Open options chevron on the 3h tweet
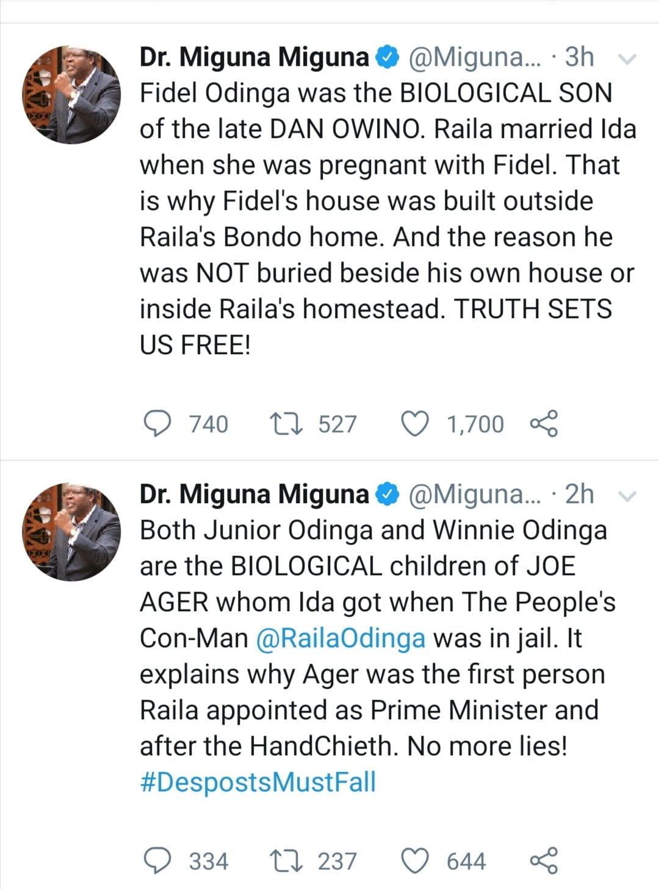 pos(627,59)
